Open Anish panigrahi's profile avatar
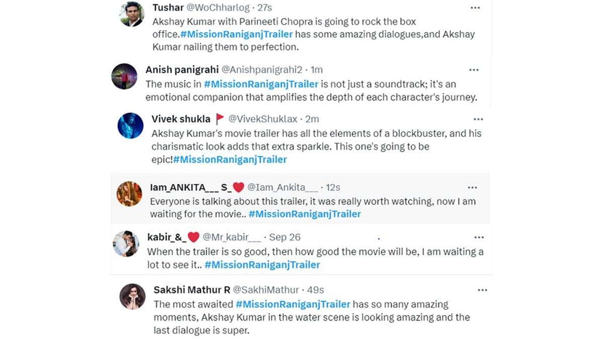The height and width of the screenshot is (340, 604). click(x=124, y=77)
